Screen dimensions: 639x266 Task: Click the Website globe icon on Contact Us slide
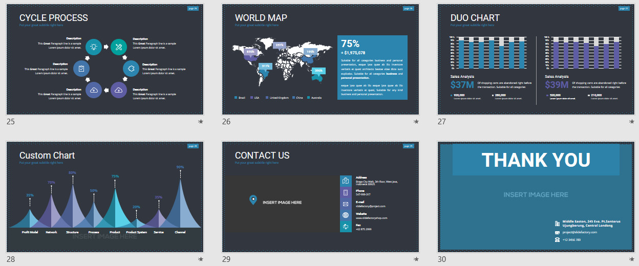point(345,215)
